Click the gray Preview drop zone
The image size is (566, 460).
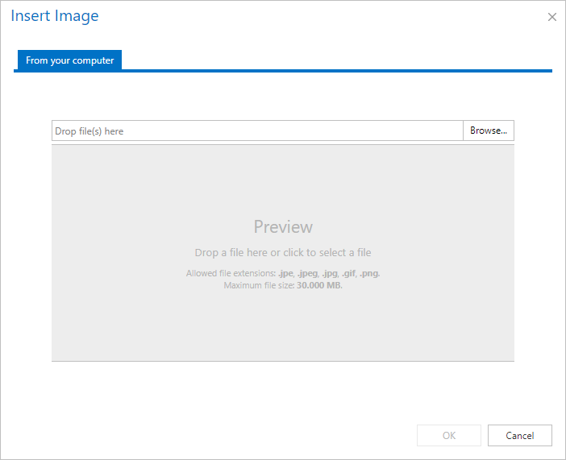pos(283,253)
